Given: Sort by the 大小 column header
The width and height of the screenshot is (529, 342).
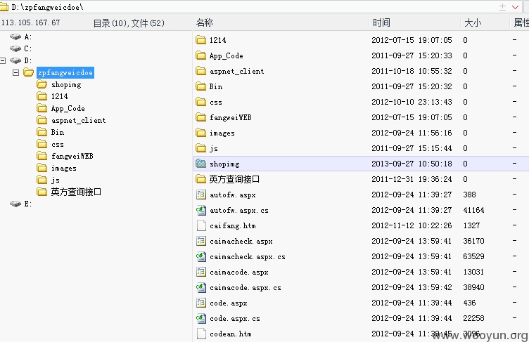Looking at the screenshot, I should click(x=473, y=22).
